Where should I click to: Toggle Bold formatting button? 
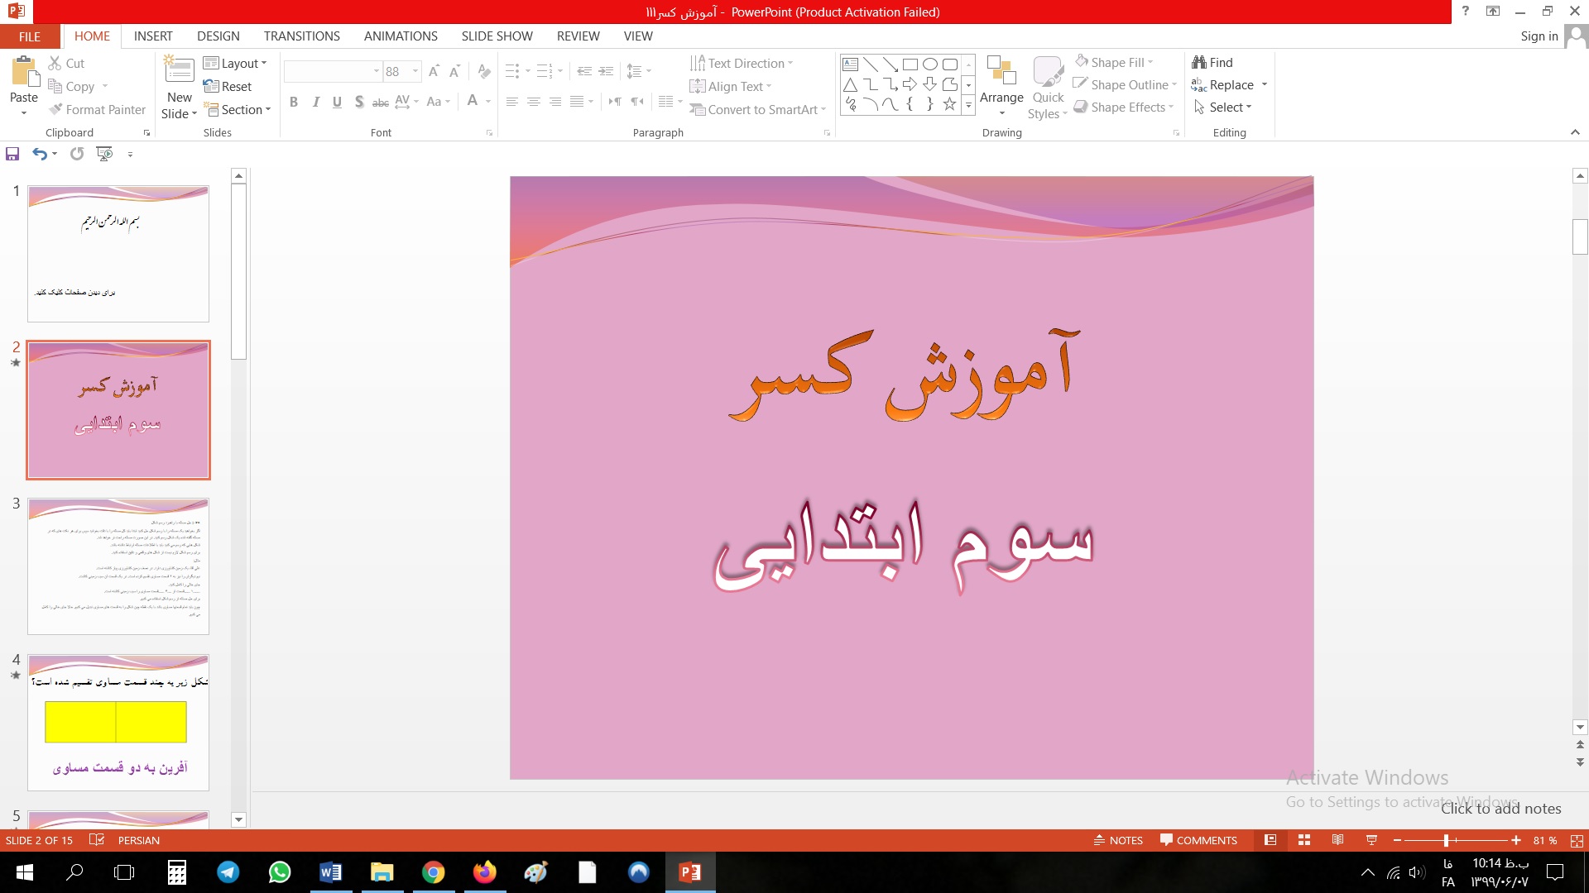294,102
